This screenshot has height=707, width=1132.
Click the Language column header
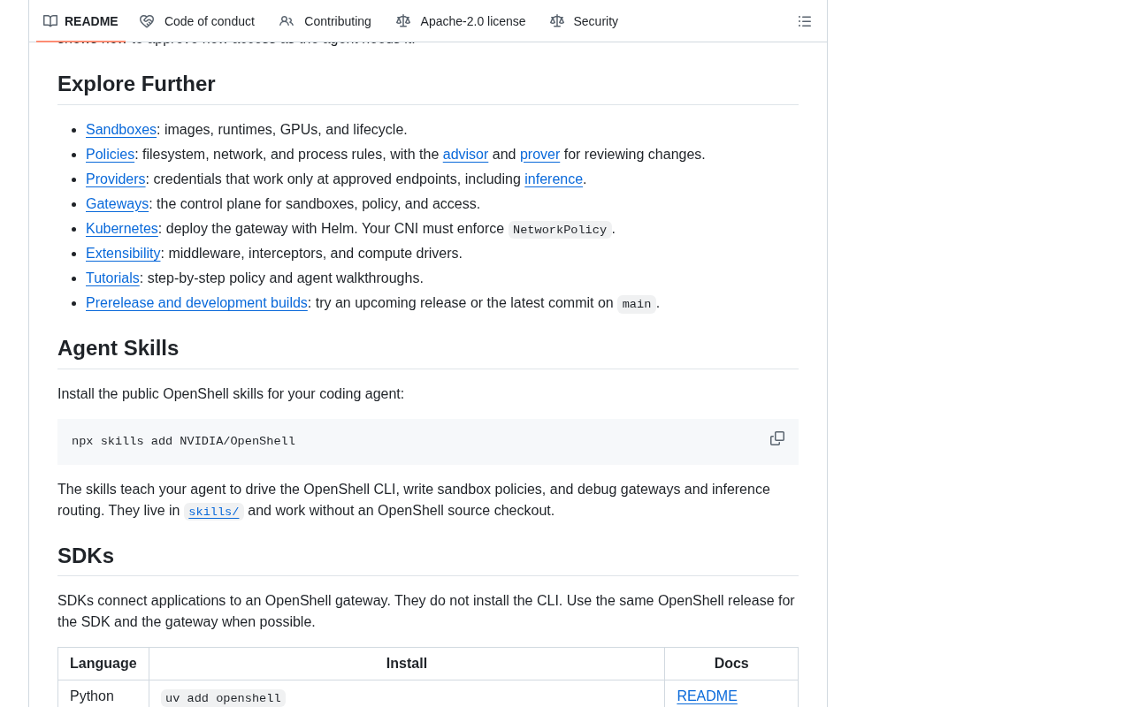pyautogui.click(x=103, y=664)
